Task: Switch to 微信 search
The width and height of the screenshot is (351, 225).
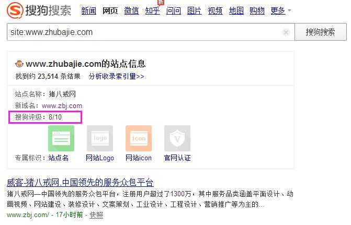Action: pyautogui.click(x=132, y=11)
